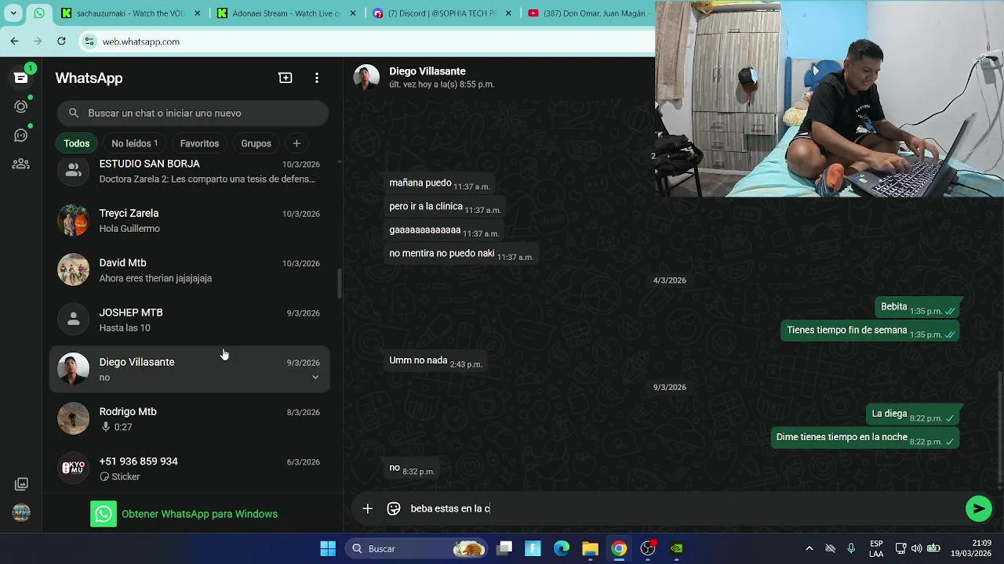Click the site information icon in address bar
The width and height of the screenshot is (1004, 564).
(89, 42)
